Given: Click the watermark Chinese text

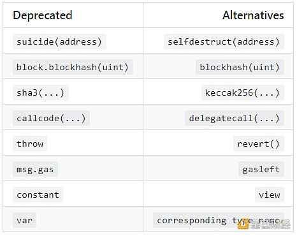Looking at the screenshot, I should tap(270, 225).
